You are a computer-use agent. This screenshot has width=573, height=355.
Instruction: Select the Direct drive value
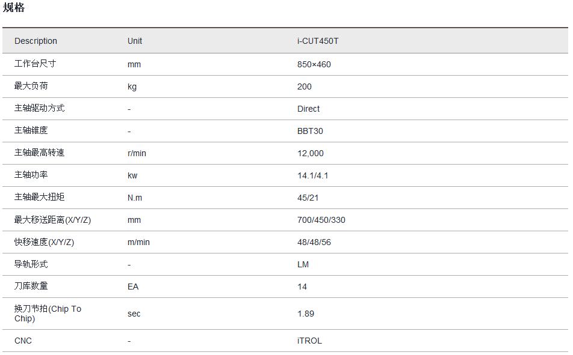(308, 109)
